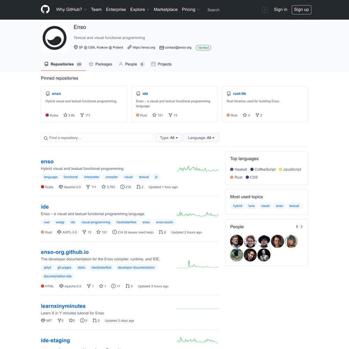The height and width of the screenshot is (349, 349).
Task: Open the 17 issues of enso-org.github.io
Action: coord(116,286)
